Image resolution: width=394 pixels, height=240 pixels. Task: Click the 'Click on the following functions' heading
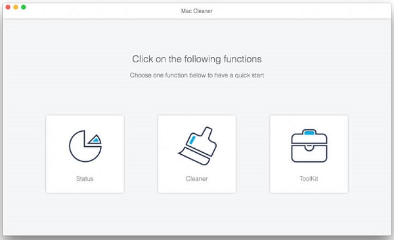197,59
